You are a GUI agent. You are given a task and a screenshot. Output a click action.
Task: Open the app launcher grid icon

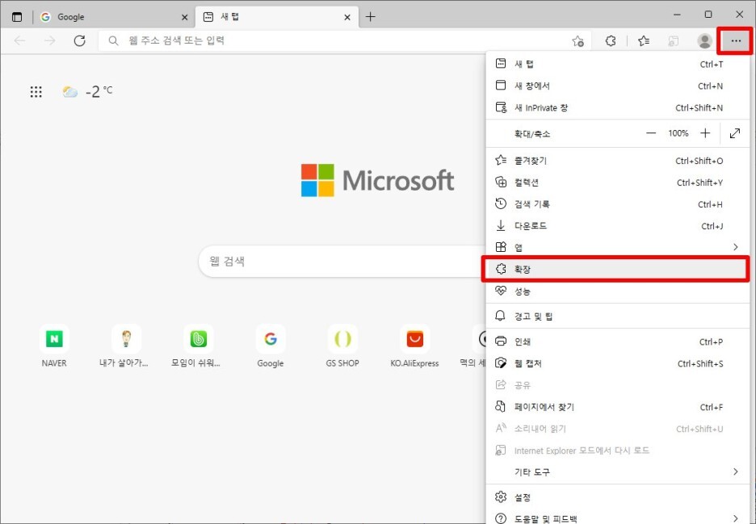[36, 91]
